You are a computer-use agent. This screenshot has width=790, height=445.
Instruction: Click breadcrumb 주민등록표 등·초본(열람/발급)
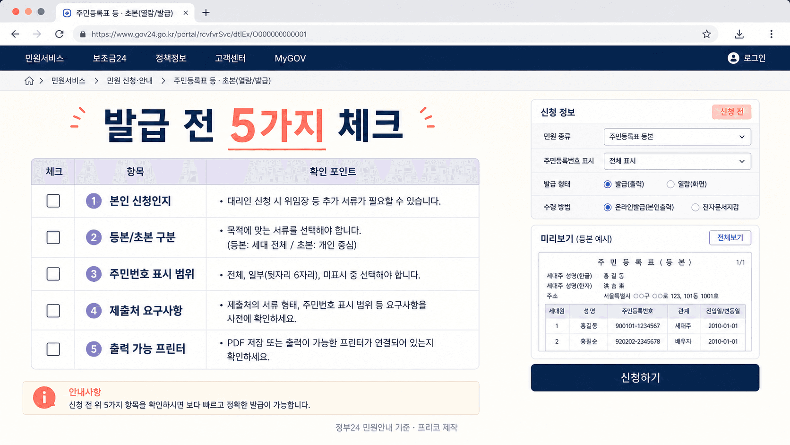pyautogui.click(x=222, y=81)
